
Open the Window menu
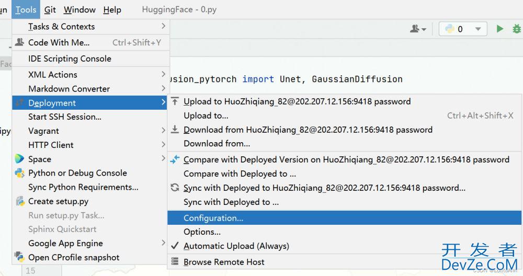click(x=79, y=9)
